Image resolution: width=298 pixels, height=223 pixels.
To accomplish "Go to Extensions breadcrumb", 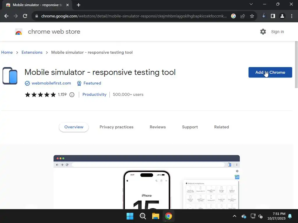I will point(32,52).
